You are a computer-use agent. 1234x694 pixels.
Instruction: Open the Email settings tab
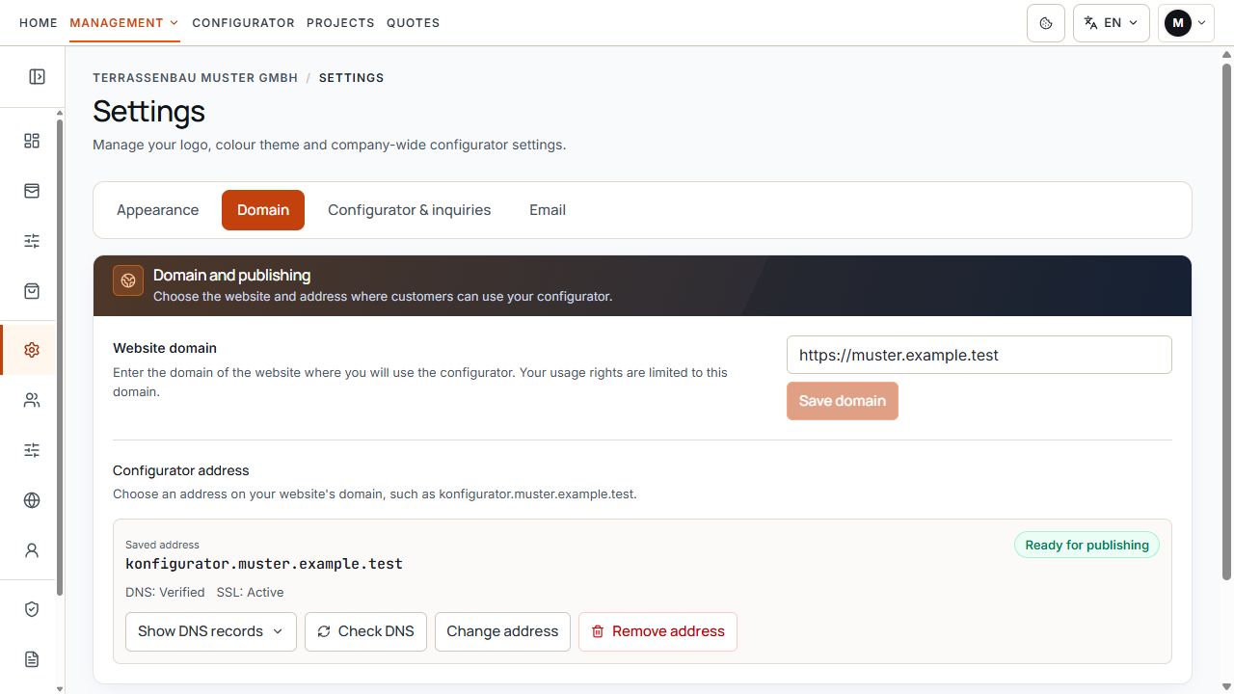click(x=548, y=210)
